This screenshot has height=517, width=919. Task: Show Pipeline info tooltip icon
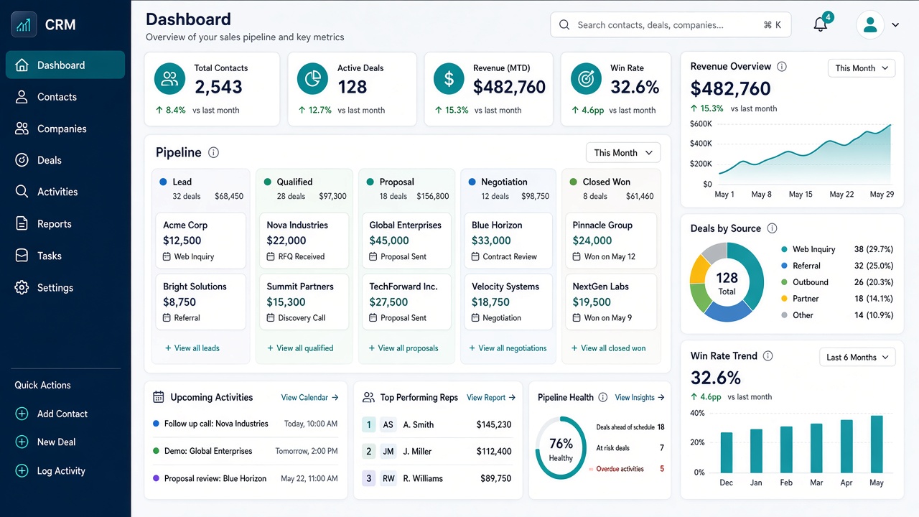(x=213, y=152)
